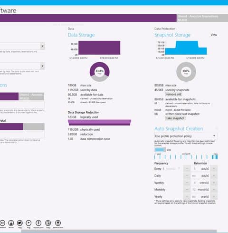Decrease retention for the Yearly row
228x233 pixels.
pos(187,196)
